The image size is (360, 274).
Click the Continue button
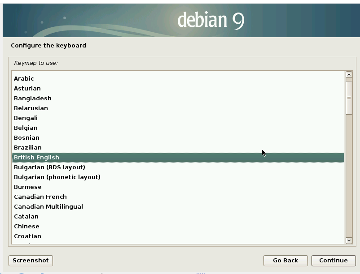(333, 261)
